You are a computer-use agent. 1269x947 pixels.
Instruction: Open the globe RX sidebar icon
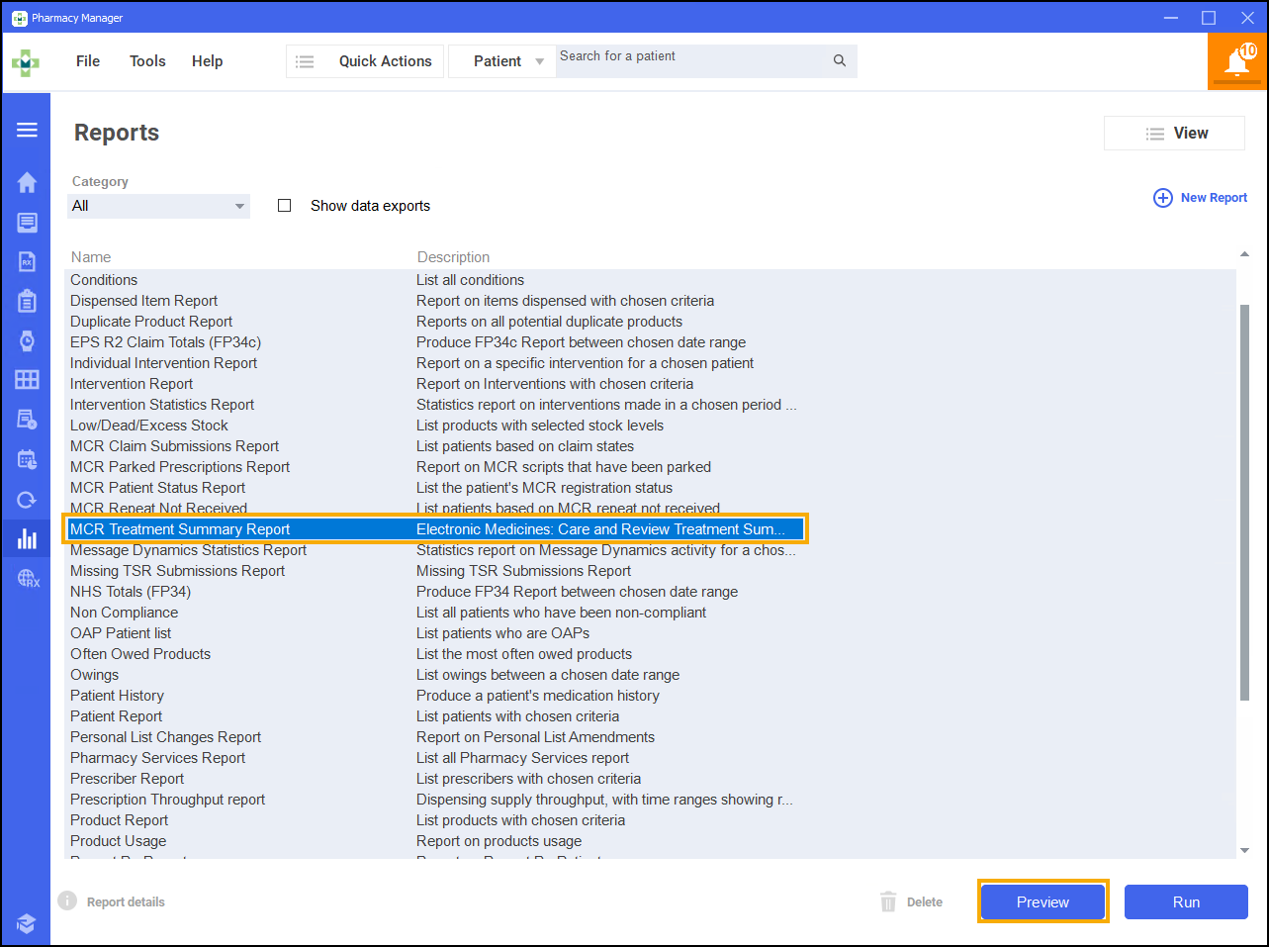pyautogui.click(x=28, y=579)
